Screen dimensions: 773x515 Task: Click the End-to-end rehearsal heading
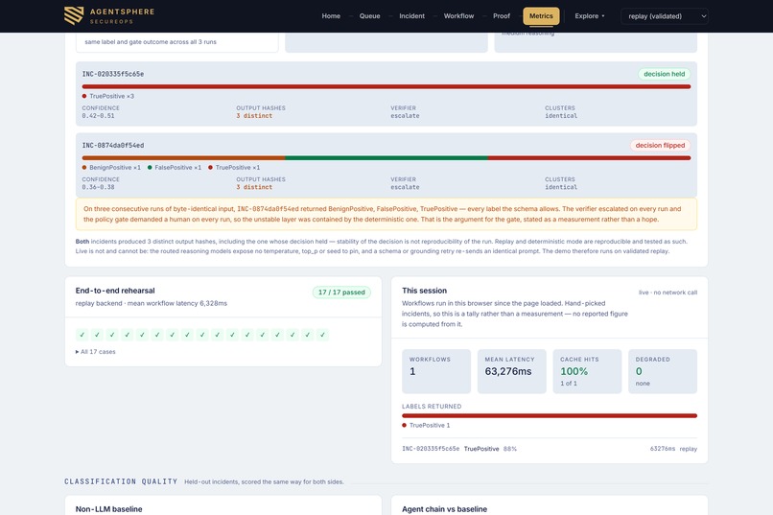115,291
